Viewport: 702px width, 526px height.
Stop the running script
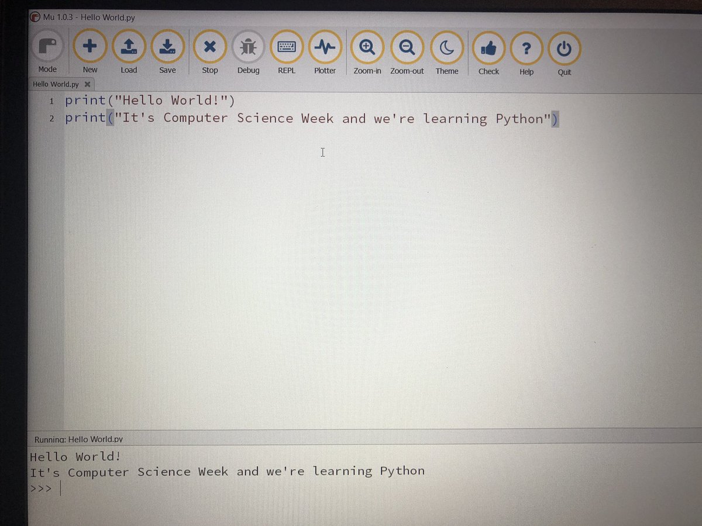pos(209,45)
